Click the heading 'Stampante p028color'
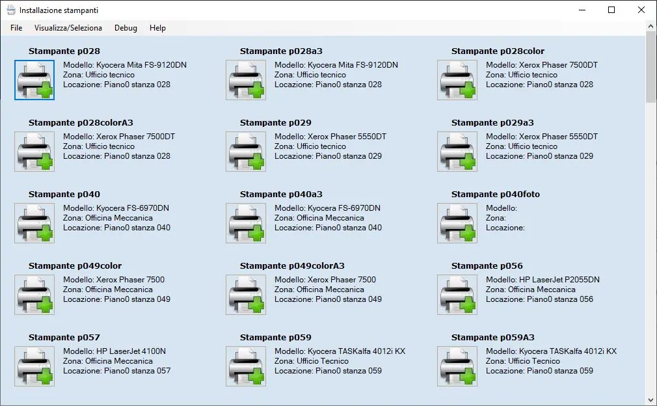Viewport: 657px width, 406px height. tap(498, 51)
